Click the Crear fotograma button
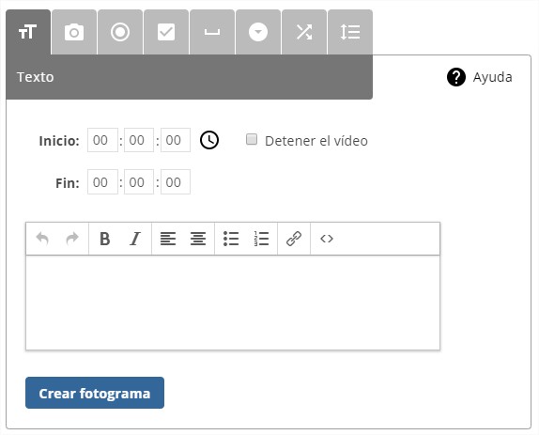This screenshot has width=539, height=435. 95,393
